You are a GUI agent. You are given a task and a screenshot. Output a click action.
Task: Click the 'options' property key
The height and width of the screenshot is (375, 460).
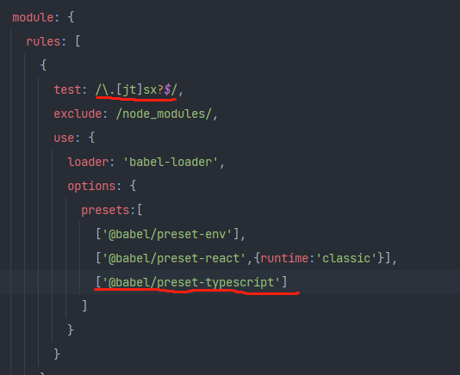[91, 186]
